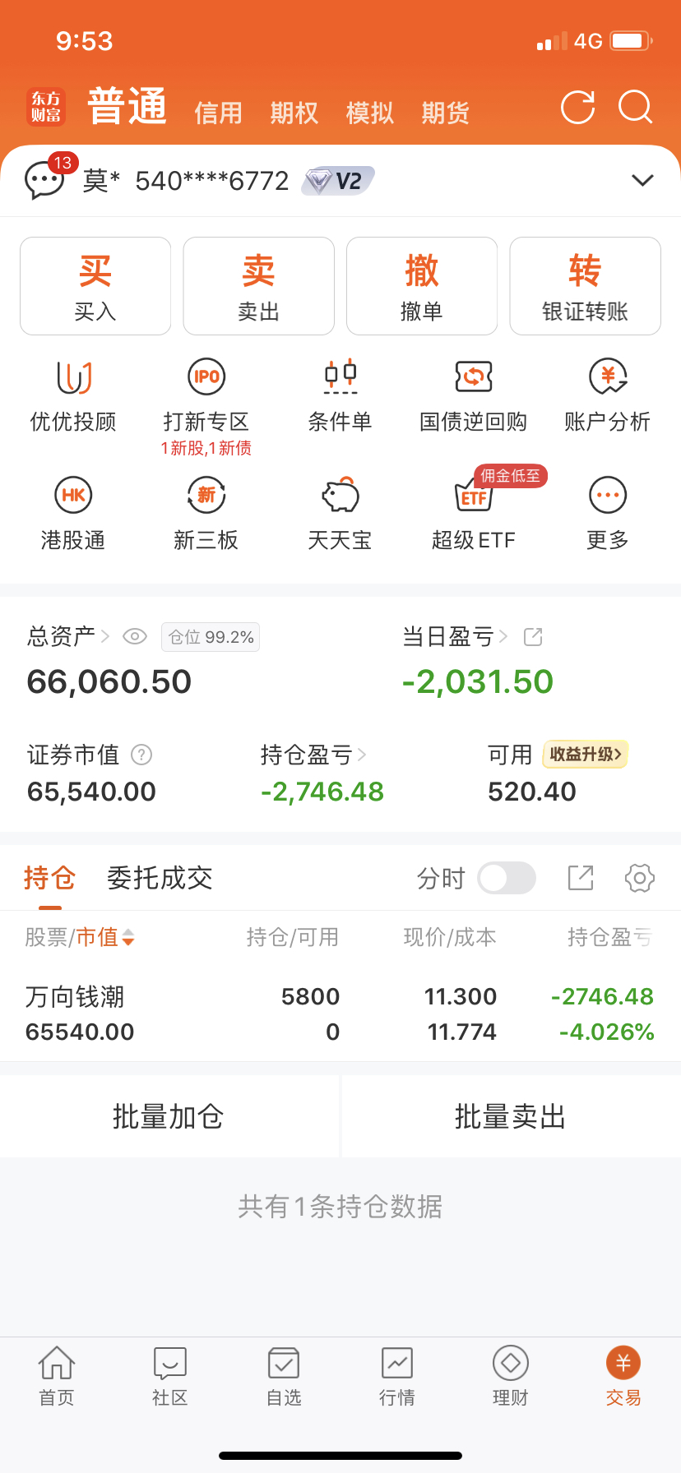
Task: Open 国债逆回购 icon
Action: pos(474,377)
